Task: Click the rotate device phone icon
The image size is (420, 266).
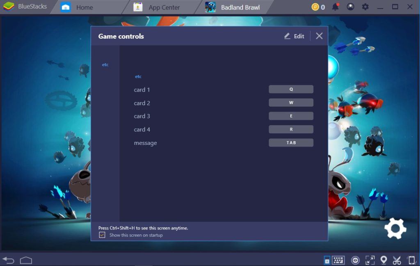Action: coord(411,260)
